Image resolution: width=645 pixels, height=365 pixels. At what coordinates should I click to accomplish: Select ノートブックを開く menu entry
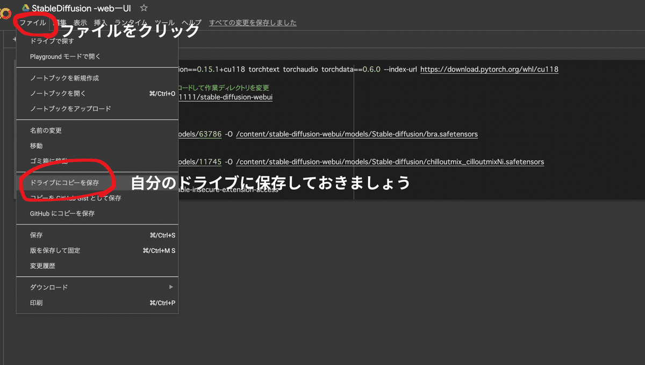pyautogui.click(x=97, y=93)
